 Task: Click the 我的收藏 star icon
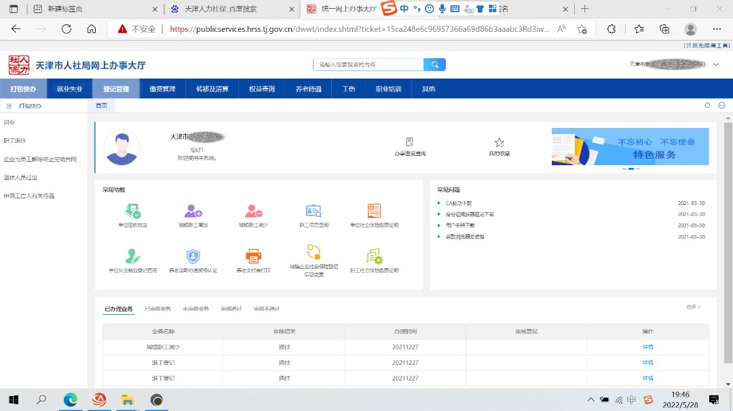pos(500,142)
